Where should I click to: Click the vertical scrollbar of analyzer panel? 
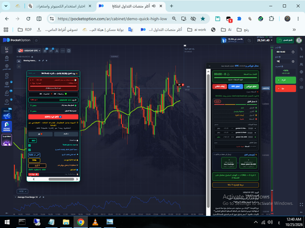pos(208,141)
